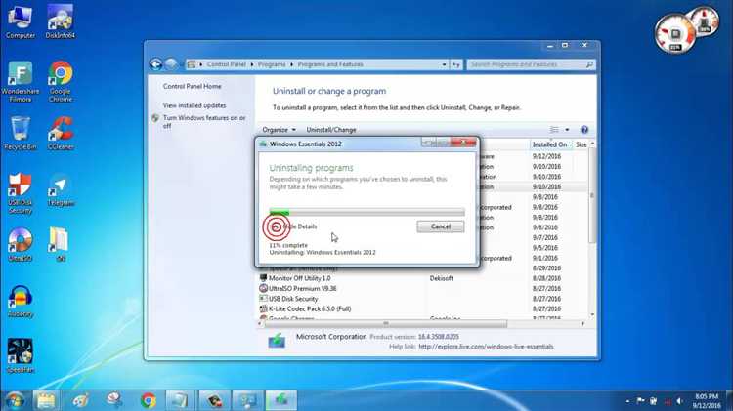
Task: Click the Back arrow in Programs and Features
Action: pos(155,64)
